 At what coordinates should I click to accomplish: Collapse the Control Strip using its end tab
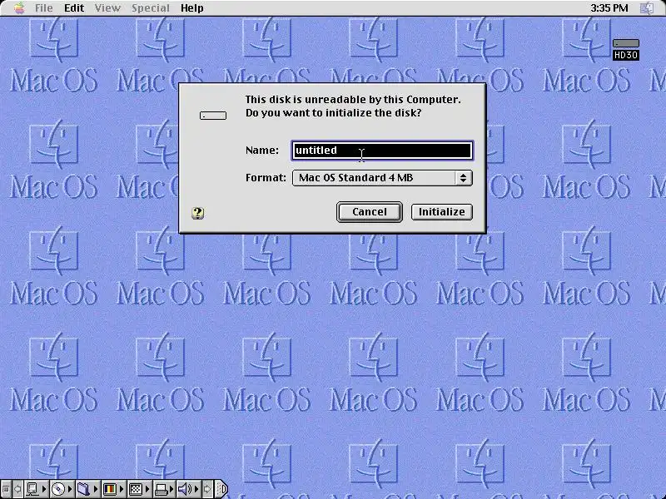[x=221, y=489]
